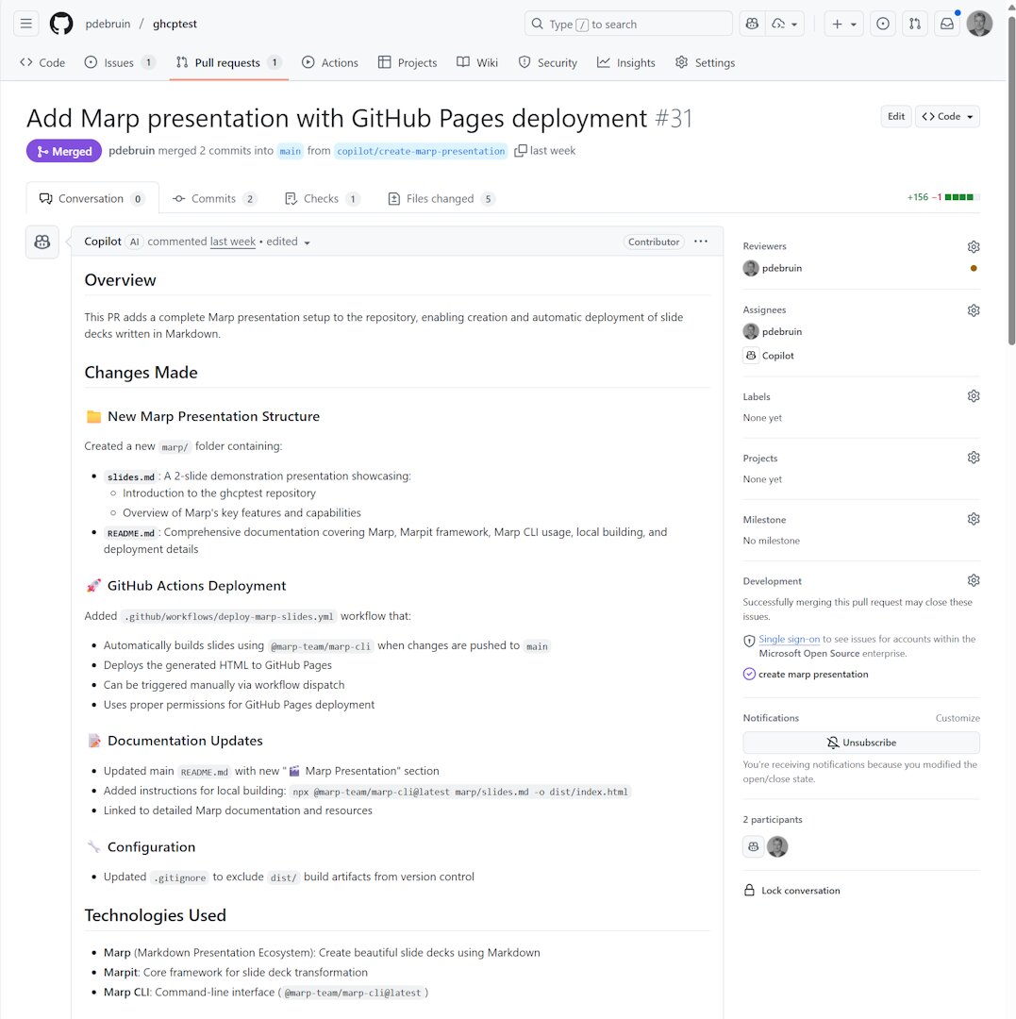Click the search input field
Screen dimensions: 1016x1019
click(628, 23)
